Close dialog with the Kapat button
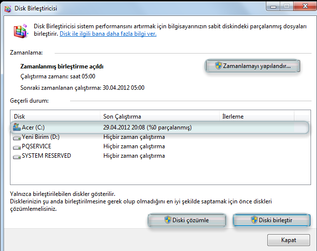The width and height of the screenshot is (317, 251). pyautogui.click(x=289, y=240)
